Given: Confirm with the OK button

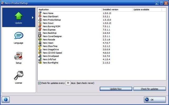Looking at the screenshot, I should (x=155, y=100).
